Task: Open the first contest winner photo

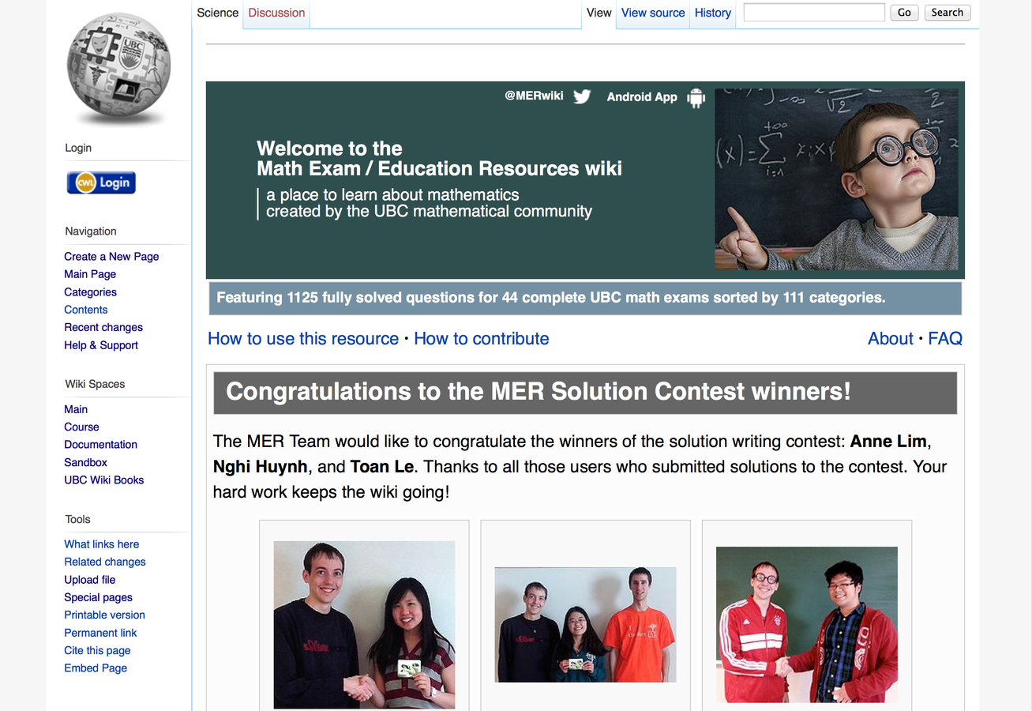Action: [x=364, y=625]
